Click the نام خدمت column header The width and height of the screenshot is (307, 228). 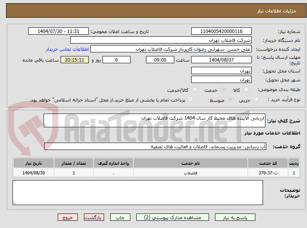(x=190, y=163)
